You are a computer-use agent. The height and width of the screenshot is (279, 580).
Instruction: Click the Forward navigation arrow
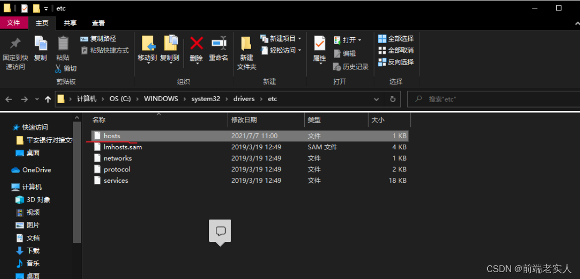[x=24, y=99]
